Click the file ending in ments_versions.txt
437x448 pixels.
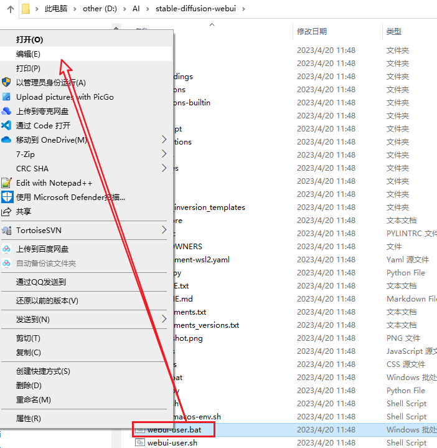(x=207, y=325)
